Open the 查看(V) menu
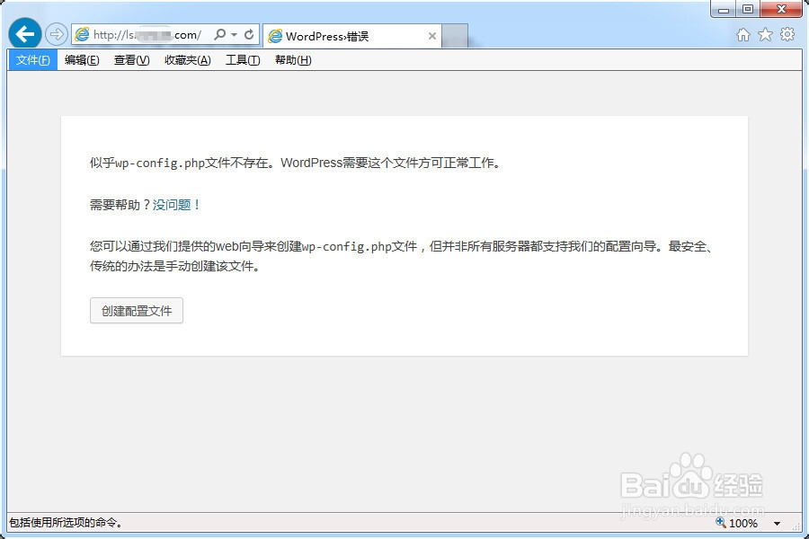This screenshot has height=539, width=809. [x=131, y=60]
